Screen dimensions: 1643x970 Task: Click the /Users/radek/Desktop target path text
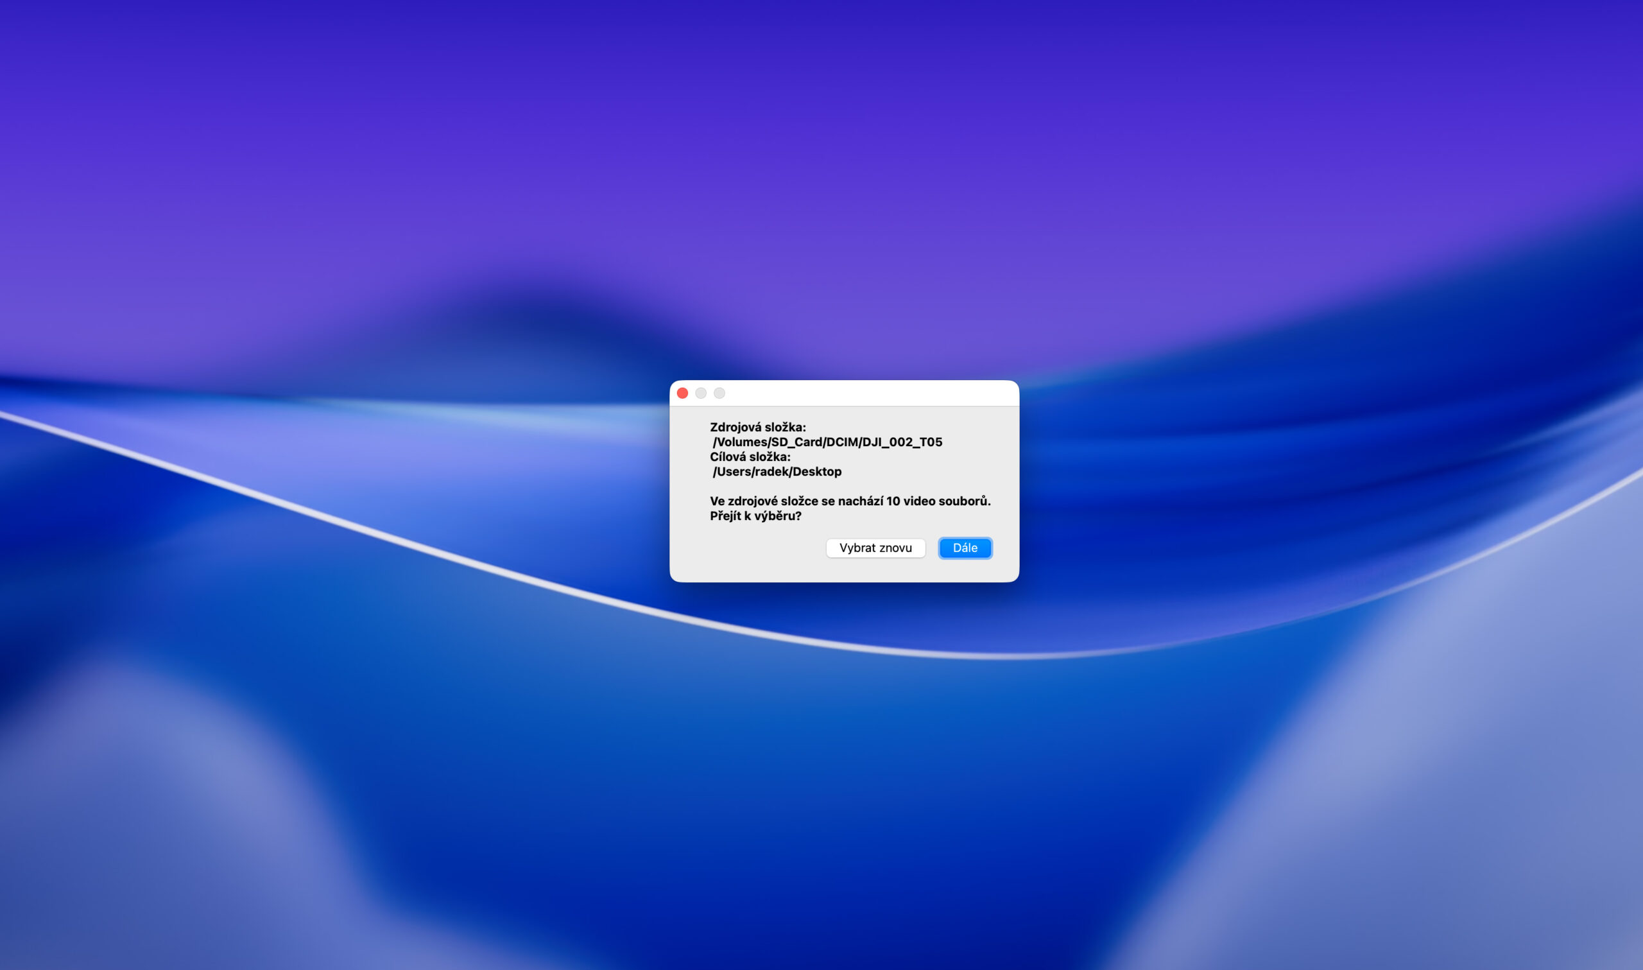[x=777, y=471]
